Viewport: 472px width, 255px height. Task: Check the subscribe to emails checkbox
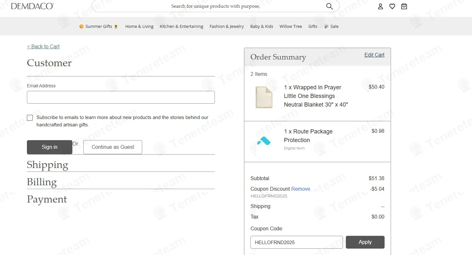[30, 118]
